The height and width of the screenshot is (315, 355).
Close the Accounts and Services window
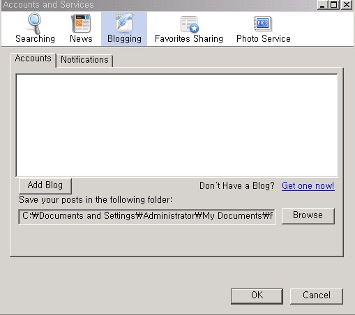pos(347,5)
